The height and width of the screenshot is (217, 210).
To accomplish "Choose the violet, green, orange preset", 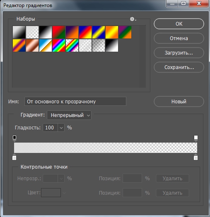I will tap(125, 32).
